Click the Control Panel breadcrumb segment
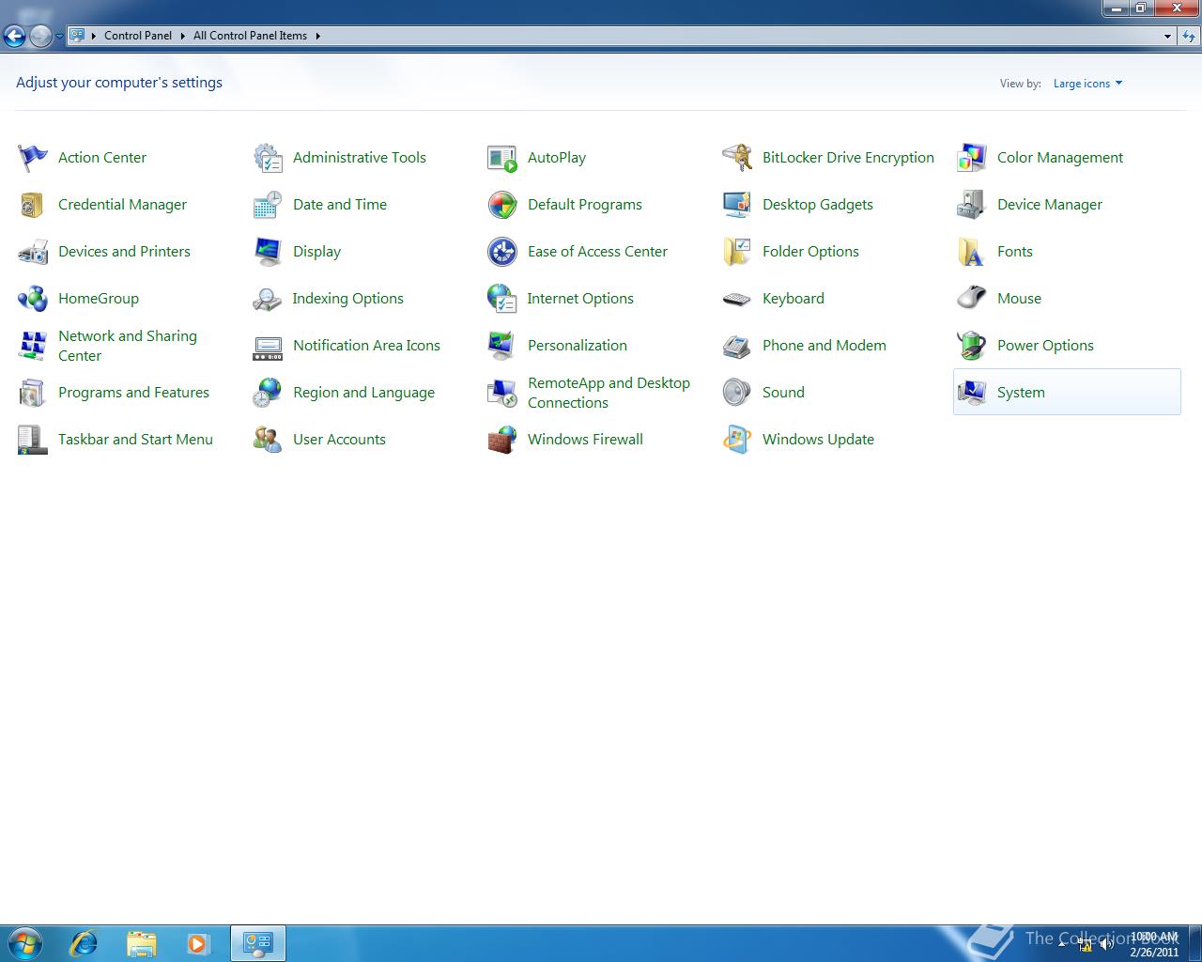This screenshot has width=1202, height=962. click(138, 36)
